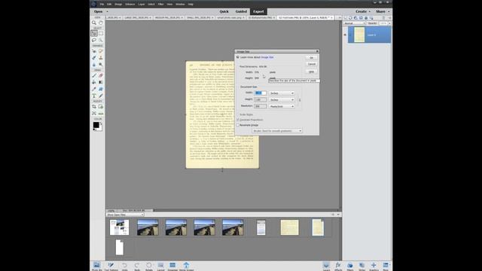This screenshot has width=482, height=271.
Task: Select the Straighten tool
Action: [x=101, y=114]
